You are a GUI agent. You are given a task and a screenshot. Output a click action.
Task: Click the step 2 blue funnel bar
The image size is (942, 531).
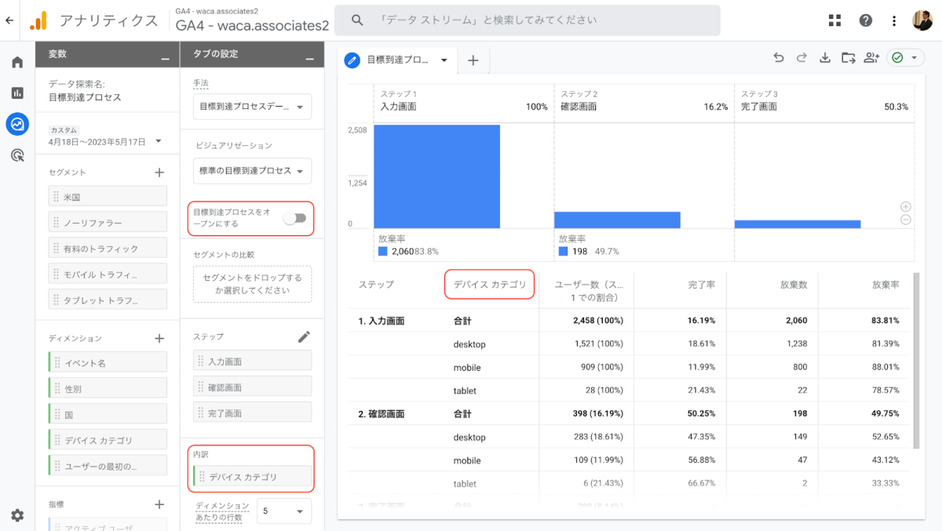click(617, 220)
